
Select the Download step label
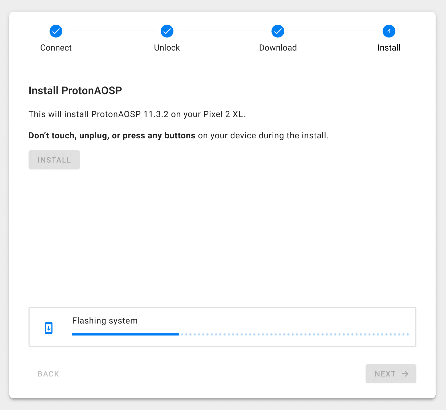tap(278, 48)
